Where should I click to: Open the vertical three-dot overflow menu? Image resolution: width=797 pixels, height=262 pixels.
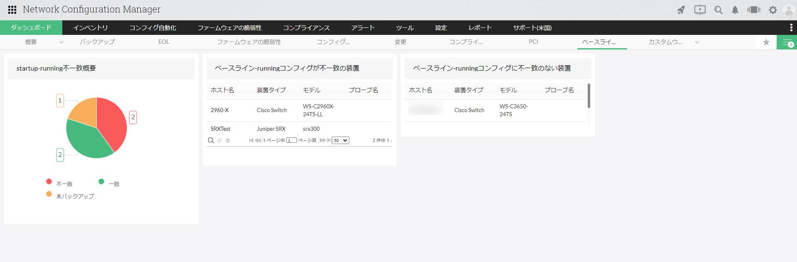[x=791, y=27]
